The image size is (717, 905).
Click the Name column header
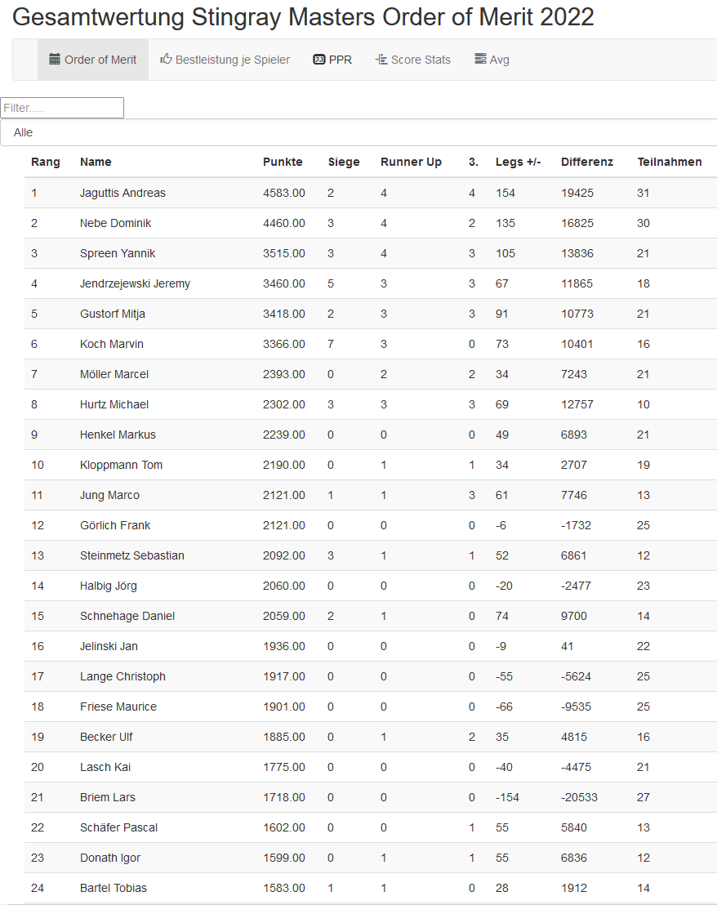(96, 162)
